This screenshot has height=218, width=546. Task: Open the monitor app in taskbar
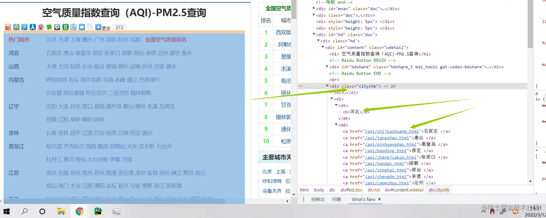pyautogui.click(x=116, y=211)
